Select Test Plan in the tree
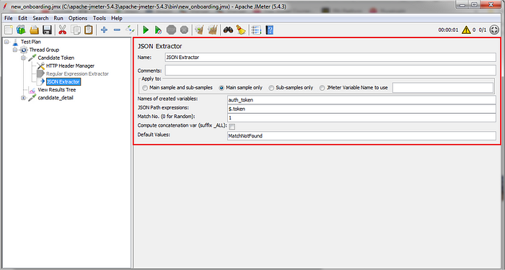This screenshot has height=270, width=505. tap(30, 42)
